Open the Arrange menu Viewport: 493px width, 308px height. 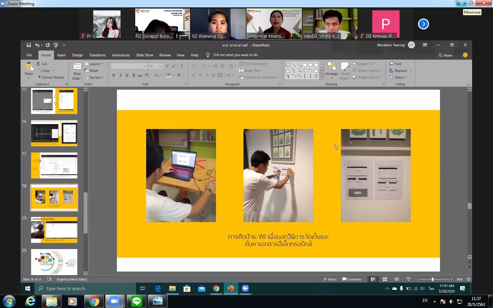tap(331, 71)
